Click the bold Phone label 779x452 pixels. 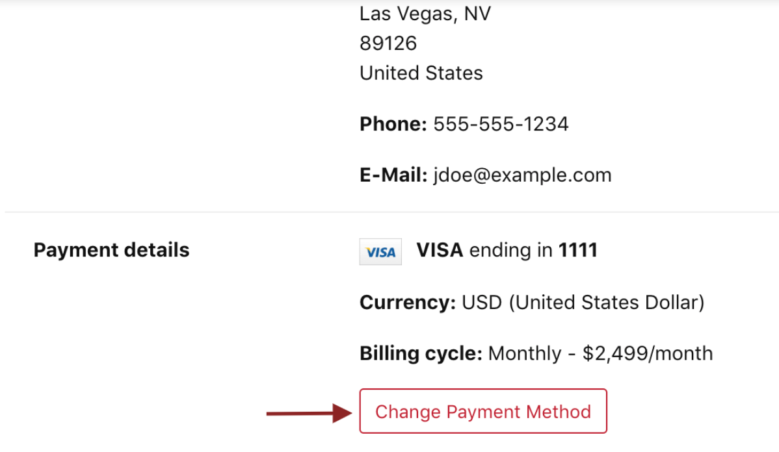coord(393,124)
